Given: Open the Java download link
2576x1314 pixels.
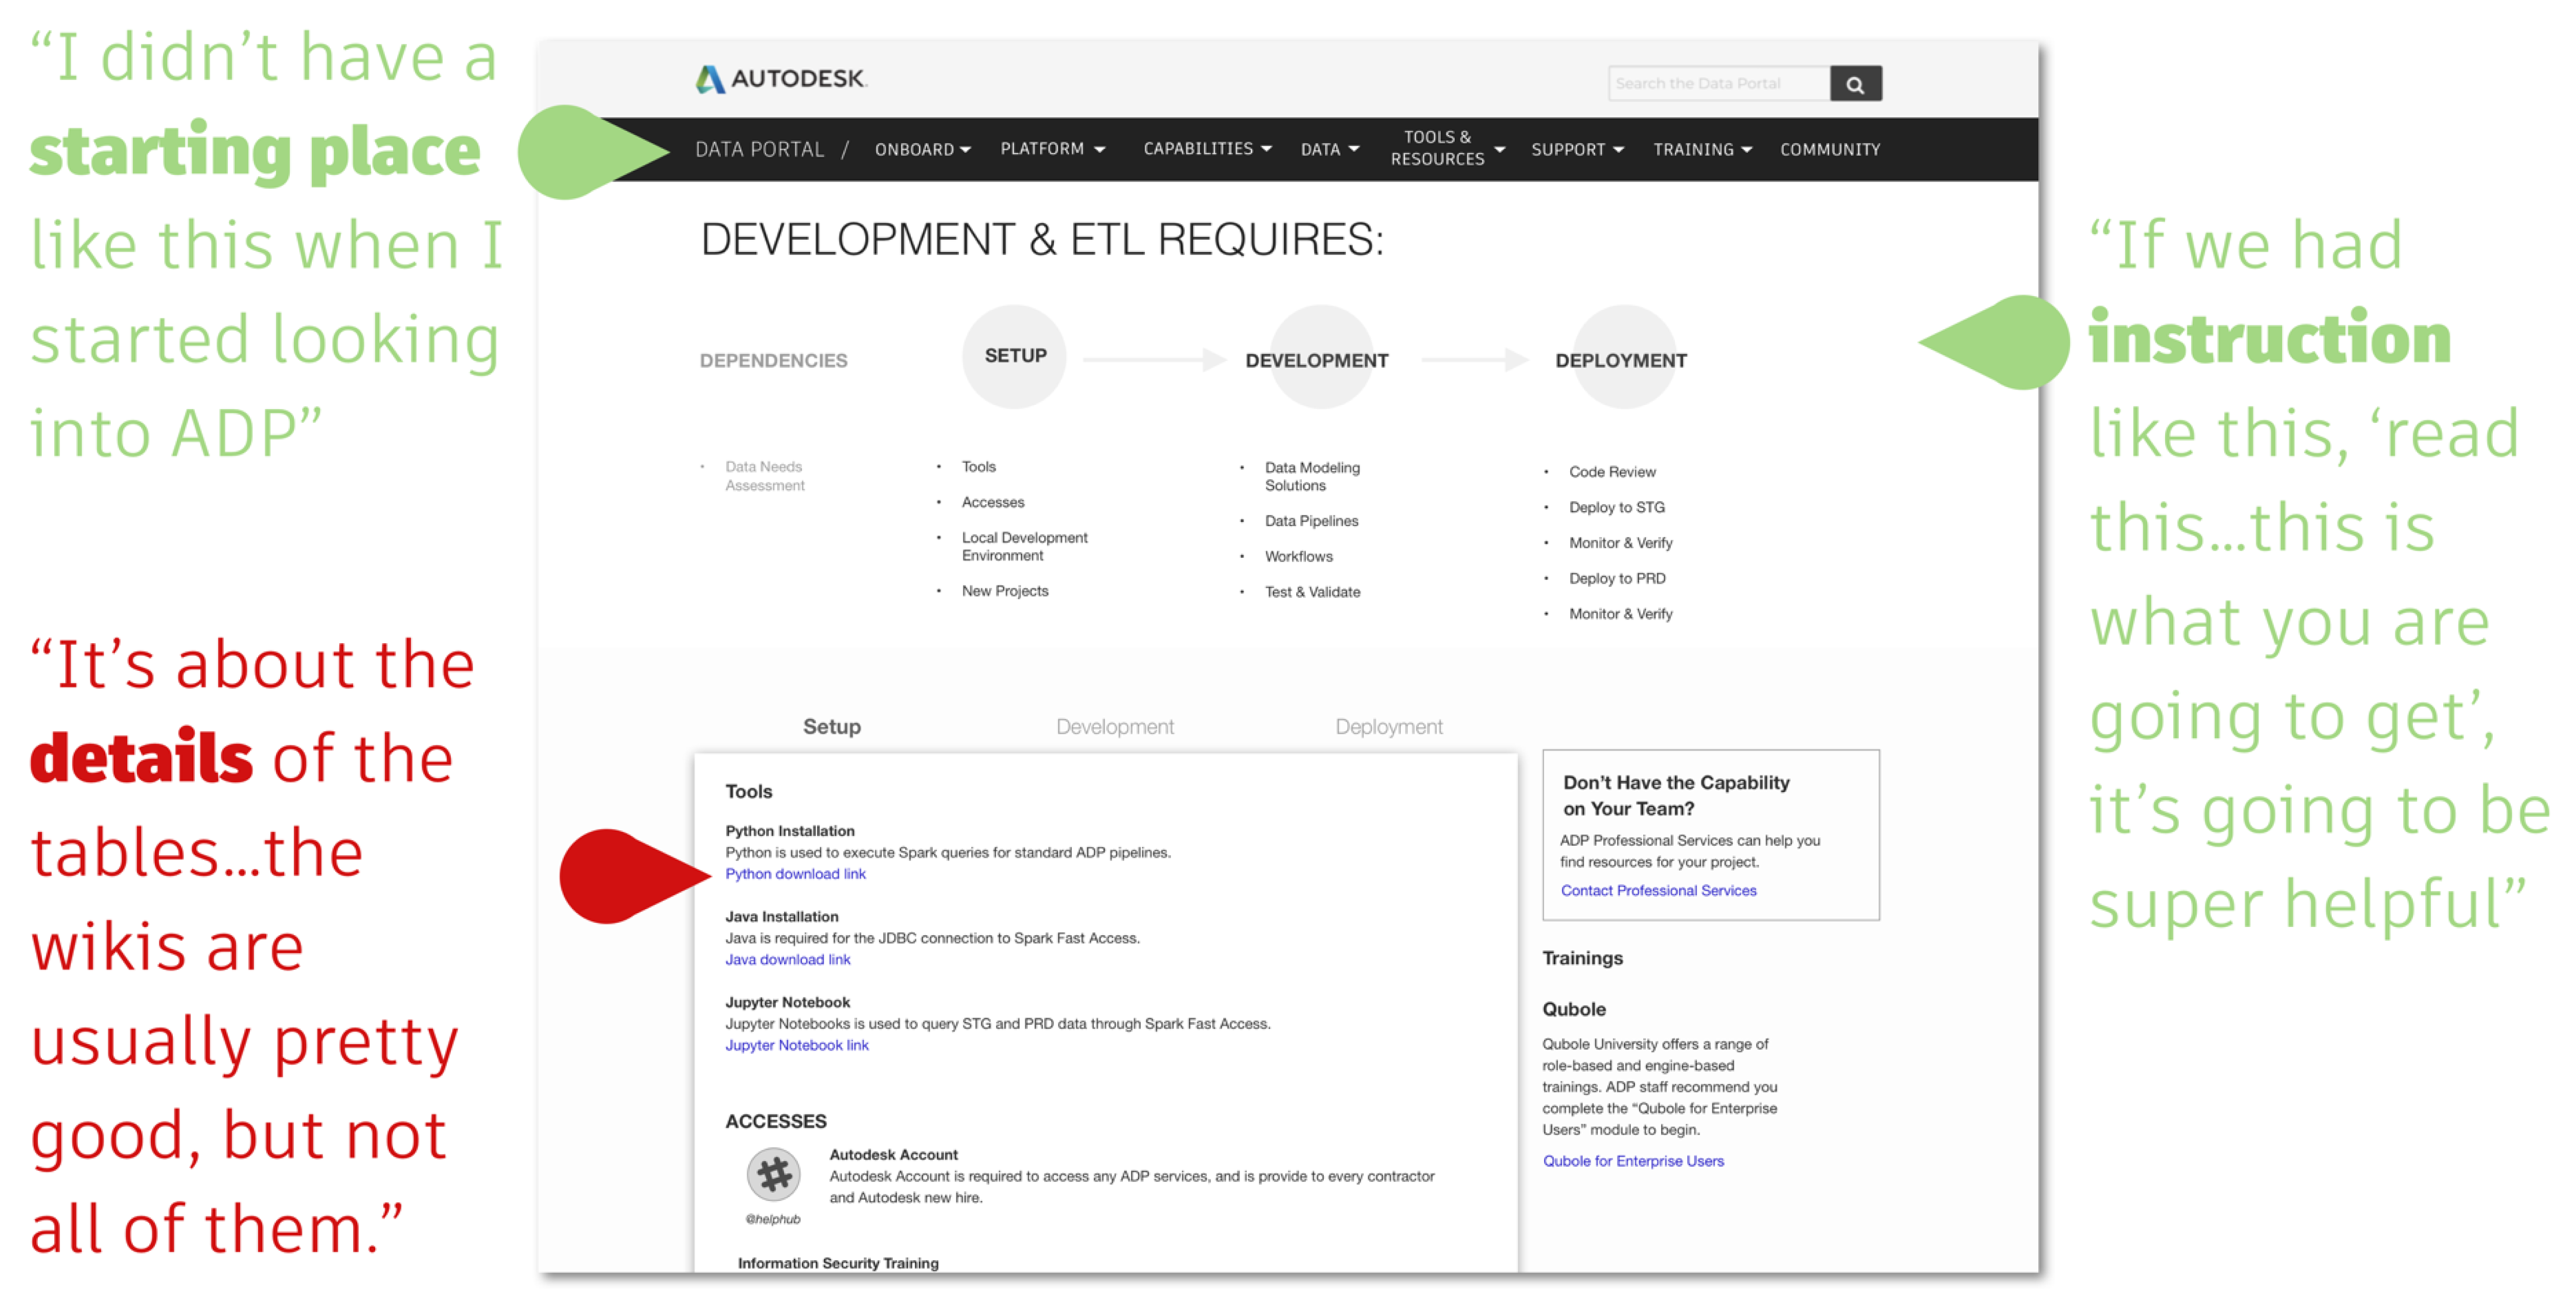Looking at the screenshot, I should 787,959.
